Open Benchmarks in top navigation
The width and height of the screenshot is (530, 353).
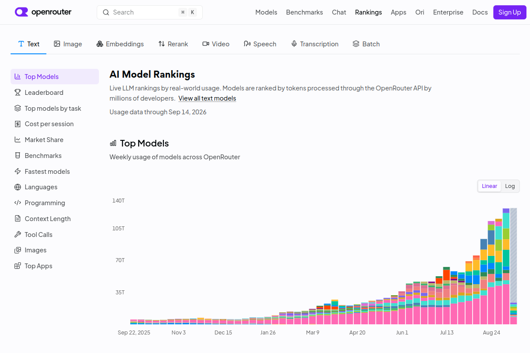pyautogui.click(x=304, y=12)
